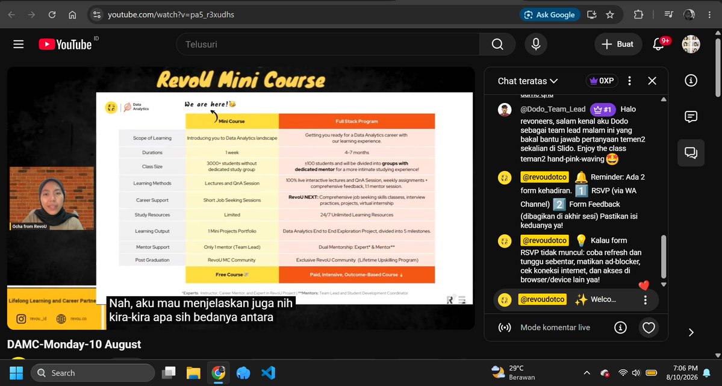Install app icon in address bar
722x386 pixels.
[x=592, y=14]
